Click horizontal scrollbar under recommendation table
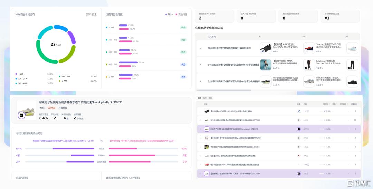Image resolution: width=373 pixels, height=189 pixels. point(224,90)
